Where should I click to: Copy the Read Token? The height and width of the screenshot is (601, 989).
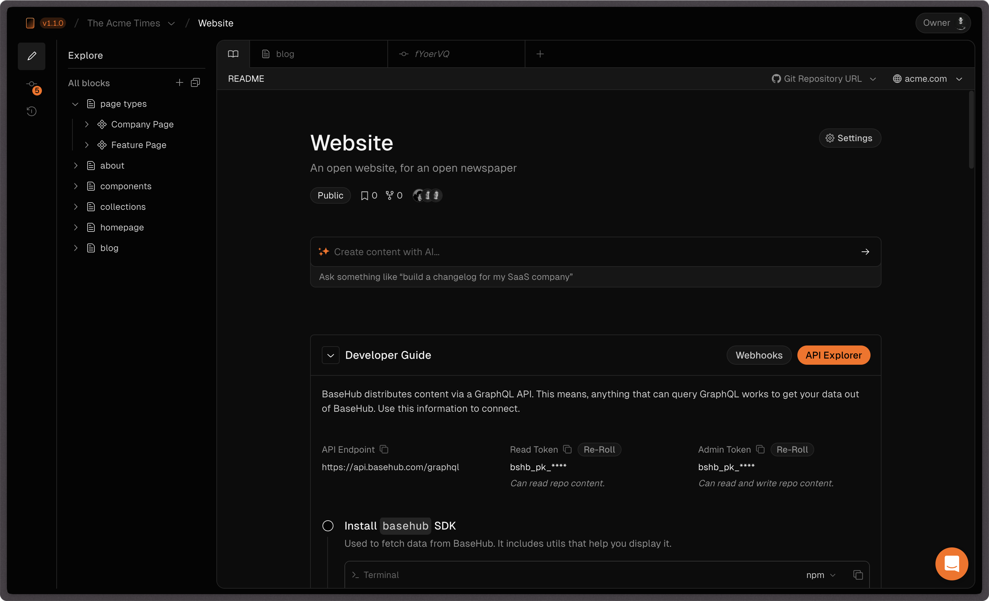click(567, 449)
